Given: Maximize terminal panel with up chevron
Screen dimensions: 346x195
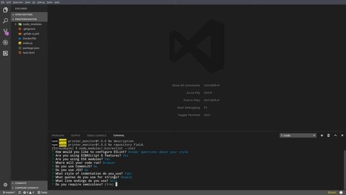Looking at the screenshot, I should click(x=335, y=135).
